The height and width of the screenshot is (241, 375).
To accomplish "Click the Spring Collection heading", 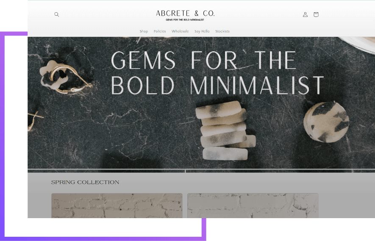I will click(85, 182).
